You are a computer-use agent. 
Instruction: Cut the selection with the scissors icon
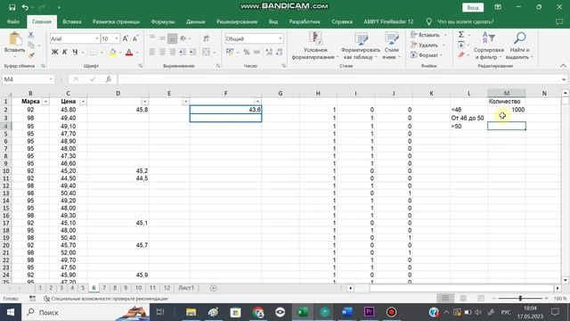pos(31,35)
